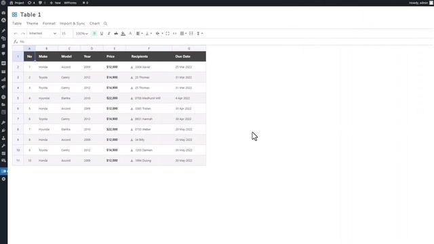Click the merge cells icon
The width and height of the screenshot is (434, 244).
pos(167,33)
